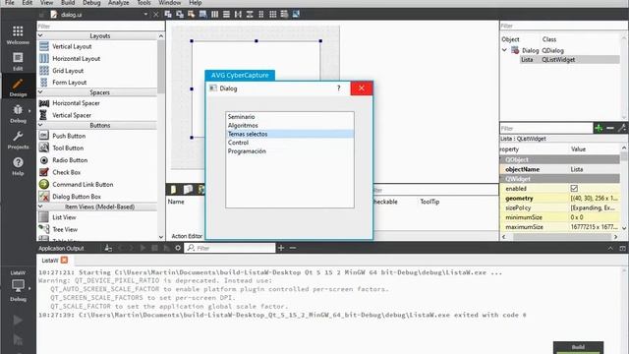
Task: Collapse the Layouts category
Action: 40,35
